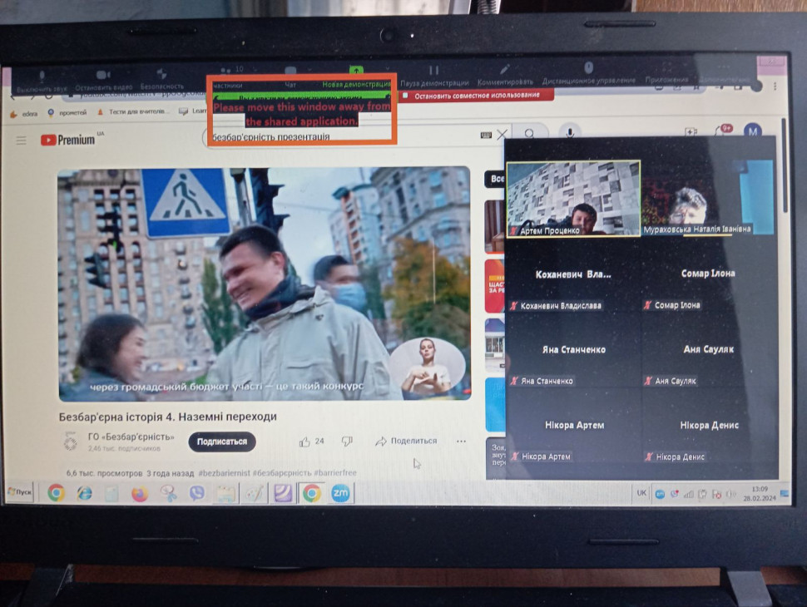Open the edera bookmark
The image size is (807, 607).
[24, 114]
